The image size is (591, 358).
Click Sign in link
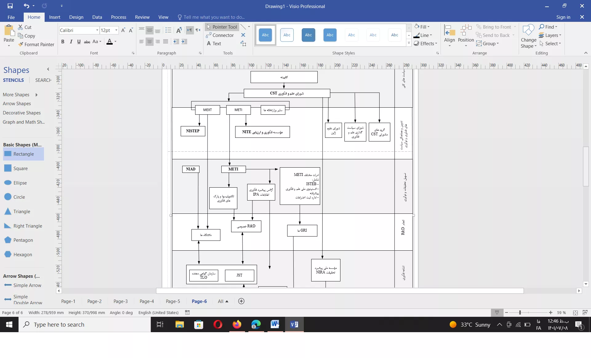coord(563,17)
